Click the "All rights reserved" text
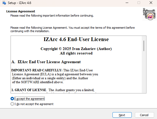 pos(76,53)
